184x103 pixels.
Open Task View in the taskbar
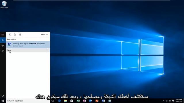(53, 101)
